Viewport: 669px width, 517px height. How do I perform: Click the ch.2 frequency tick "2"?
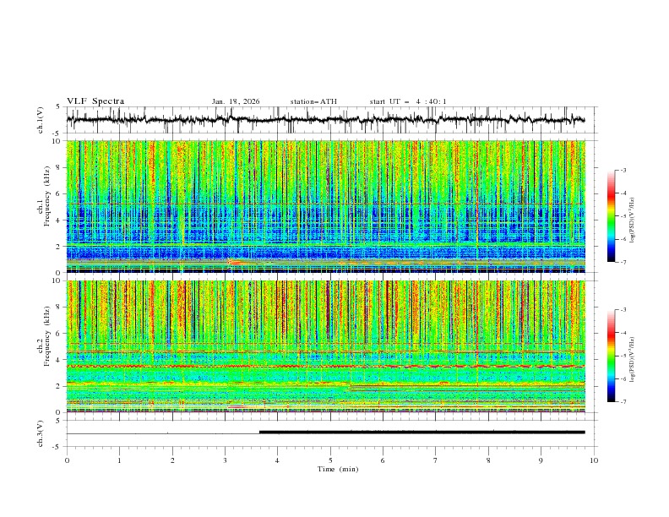59,386
